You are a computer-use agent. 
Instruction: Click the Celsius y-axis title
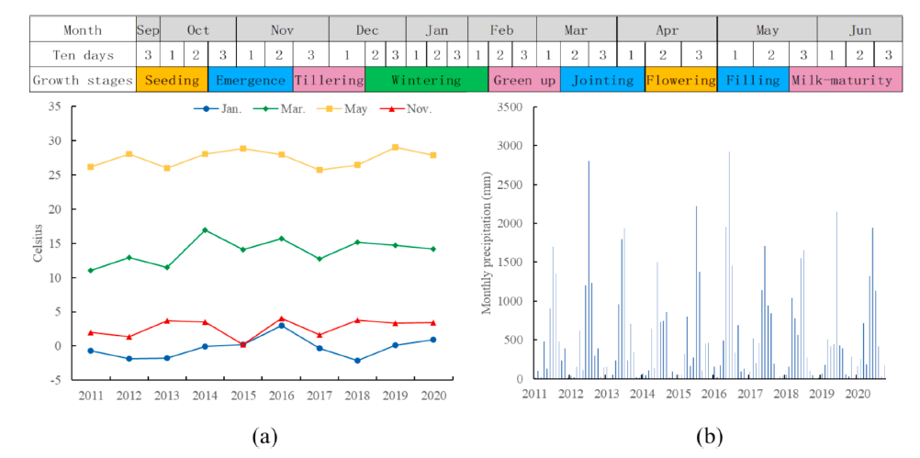click(x=38, y=242)
